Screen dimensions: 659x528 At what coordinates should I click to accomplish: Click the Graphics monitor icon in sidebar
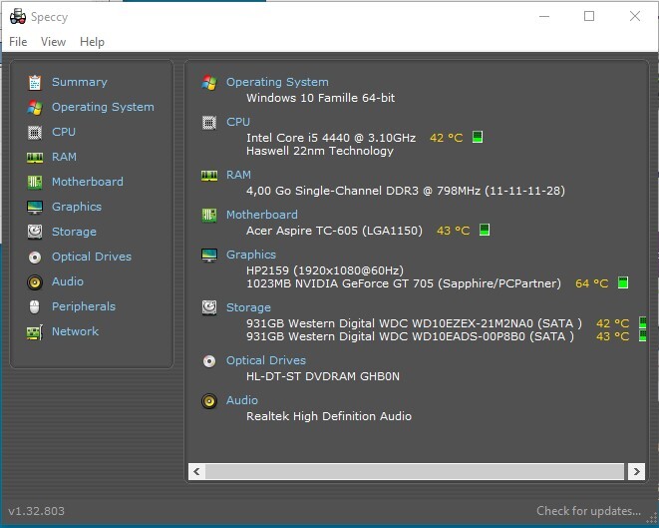(x=35, y=207)
